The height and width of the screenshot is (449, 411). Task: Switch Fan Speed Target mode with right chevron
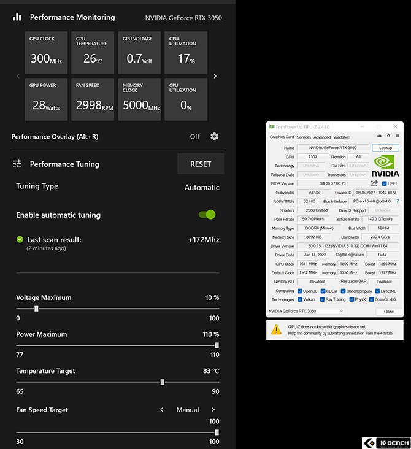pyautogui.click(x=213, y=410)
